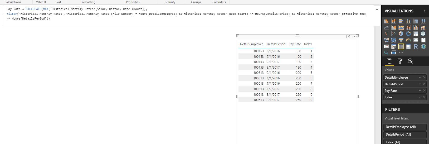Select the highlighted table visual
This screenshot has height=144, width=429.
(x=401, y=46)
